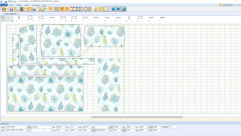
Task: Click the horizontal scrollbar thumb
Action: click(137, 117)
